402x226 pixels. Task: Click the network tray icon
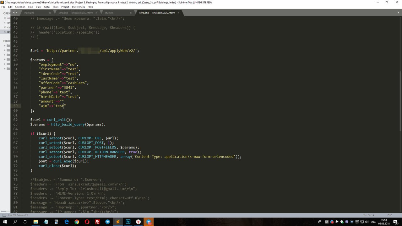[362, 222]
